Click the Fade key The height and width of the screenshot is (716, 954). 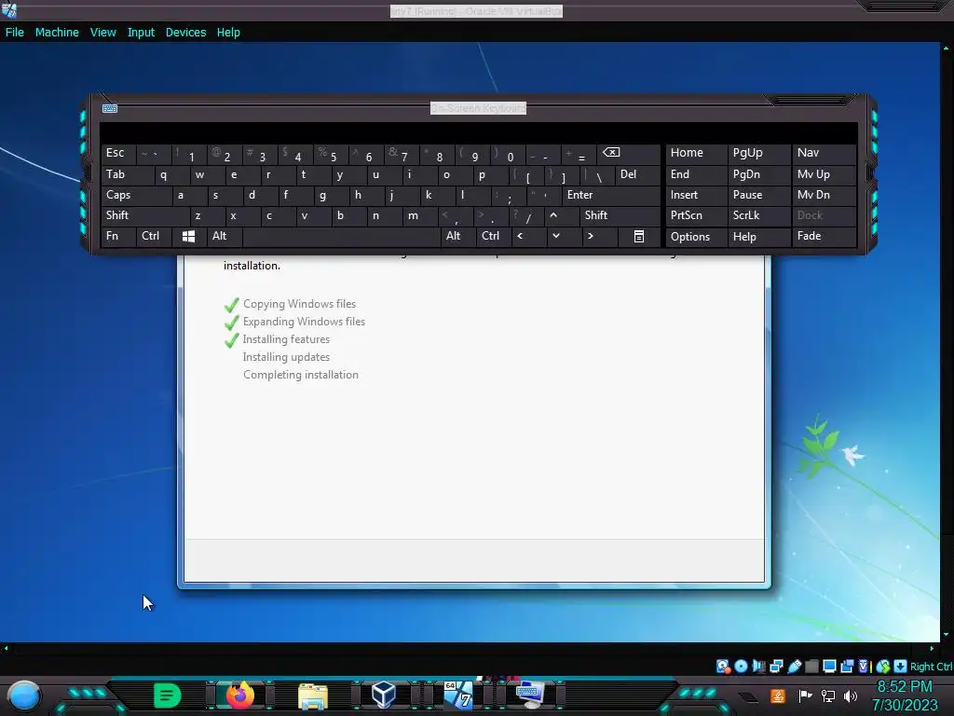pyautogui.click(x=824, y=236)
